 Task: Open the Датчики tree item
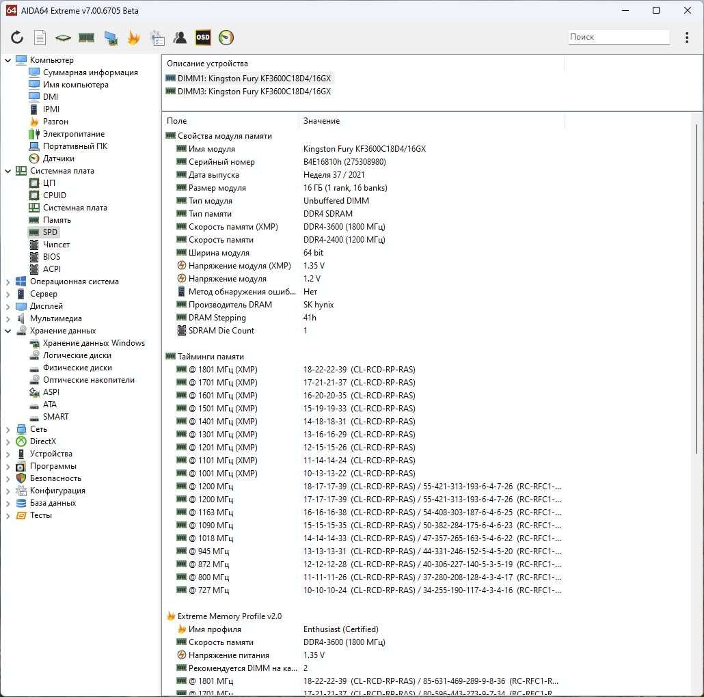(58, 159)
